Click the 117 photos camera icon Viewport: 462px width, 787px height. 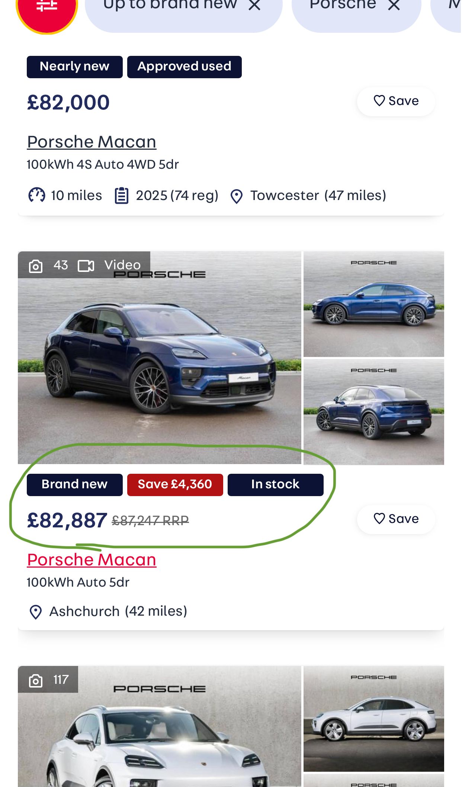point(36,680)
